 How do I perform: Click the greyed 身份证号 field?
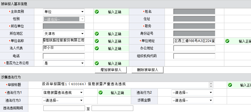[194, 33]
